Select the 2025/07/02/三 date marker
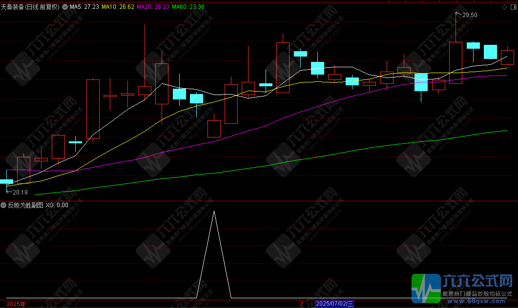 334,304
